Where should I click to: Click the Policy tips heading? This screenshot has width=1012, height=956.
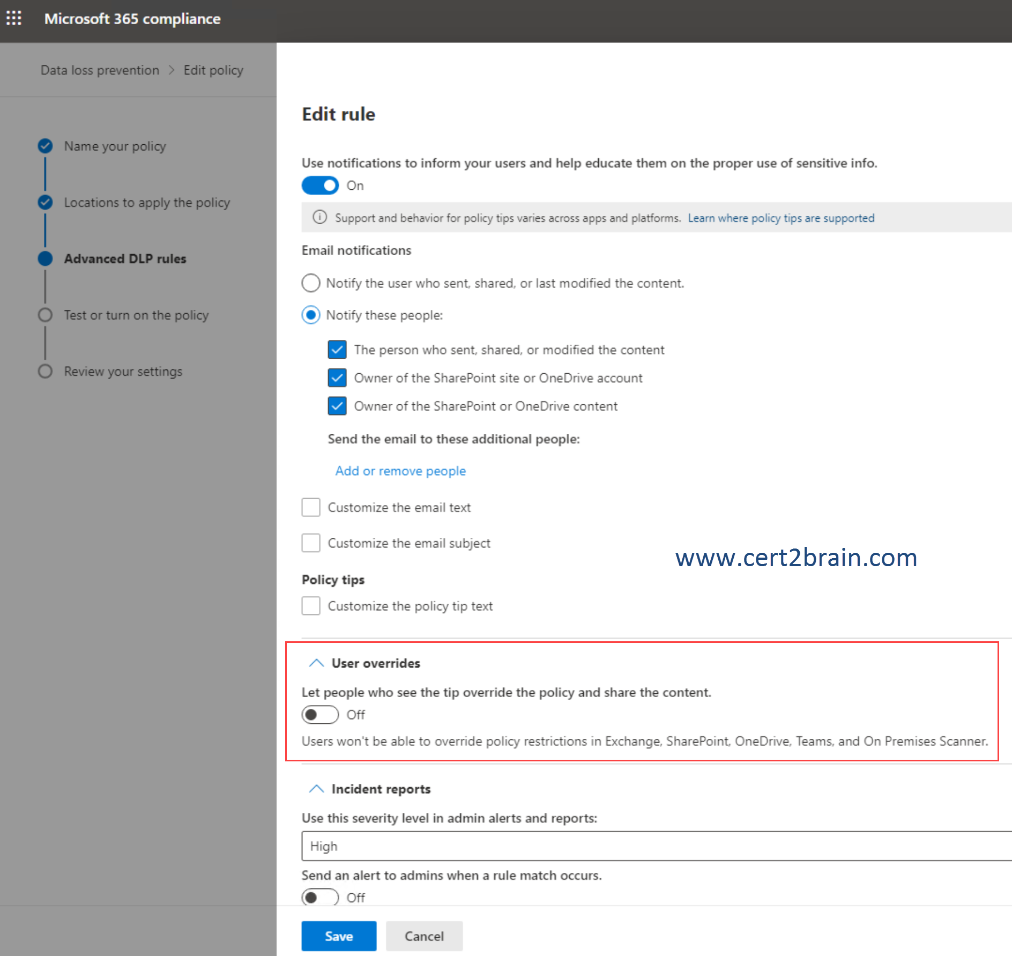point(333,580)
